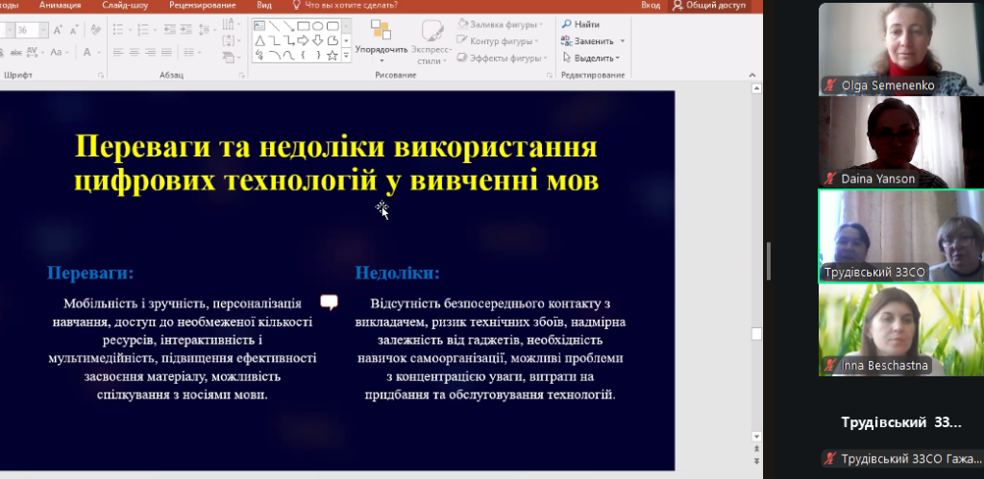Image resolution: width=984 pixels, height=479 pixels.
Task: Click the "Что вы хотите сделать?" search field
Action: (351, 5)
